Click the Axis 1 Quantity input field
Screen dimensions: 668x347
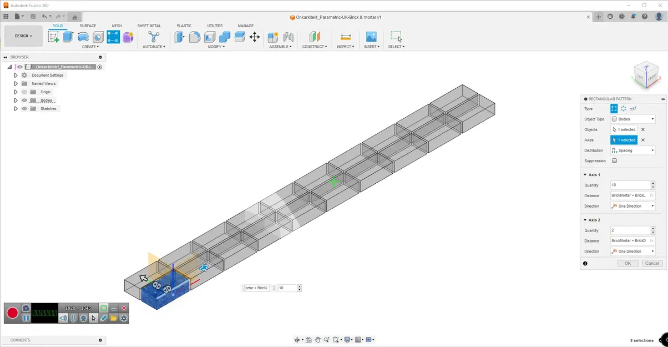click(x=627, y=185)
